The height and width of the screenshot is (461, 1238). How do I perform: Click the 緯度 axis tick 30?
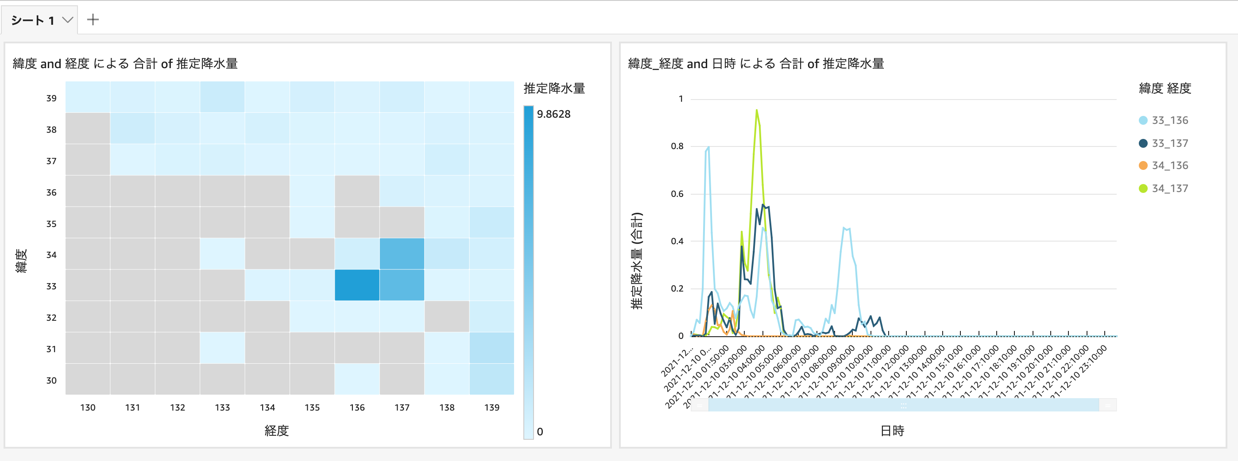pyautogui.click(x=51, y=380)
